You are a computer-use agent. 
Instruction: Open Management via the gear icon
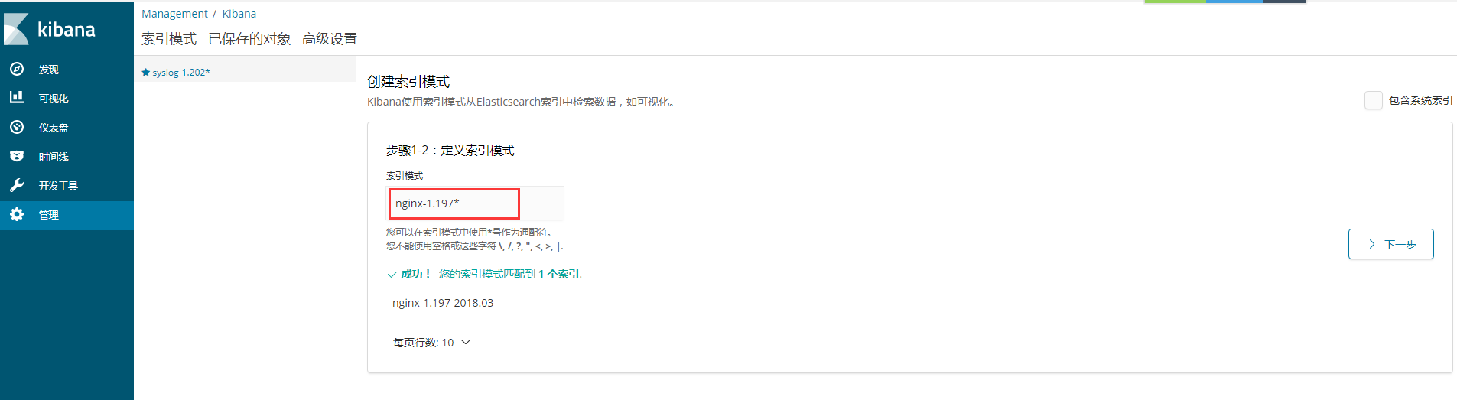[x=17, y=214]
